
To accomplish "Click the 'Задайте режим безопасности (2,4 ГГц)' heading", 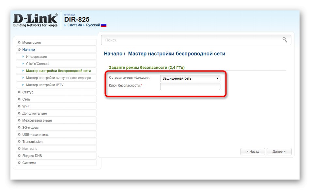I will (147, 68).
